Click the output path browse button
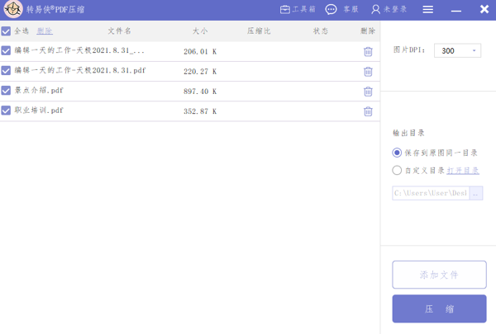 coord(475,193)
